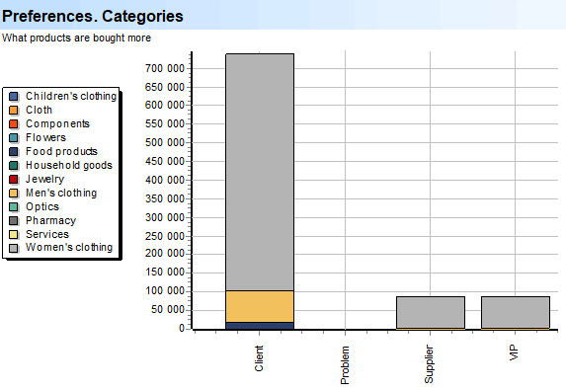The image size is (566, 391).
Task: Click the Men's clothing legend swatch
Action: [x=14, y=193]
